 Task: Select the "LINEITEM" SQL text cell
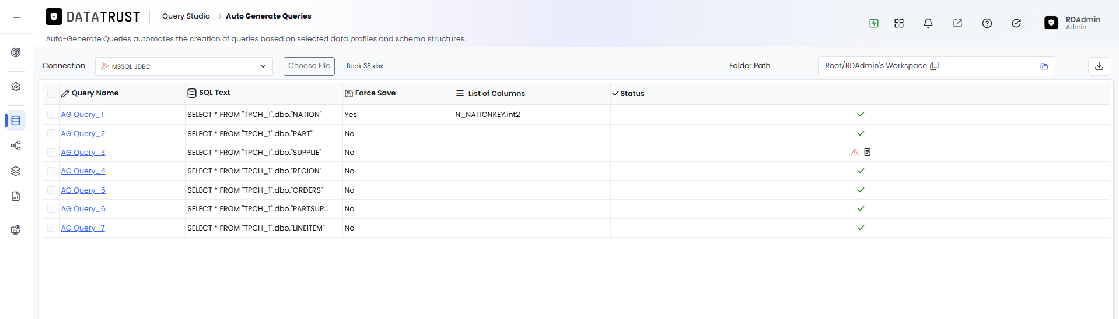tap(264, 228)
